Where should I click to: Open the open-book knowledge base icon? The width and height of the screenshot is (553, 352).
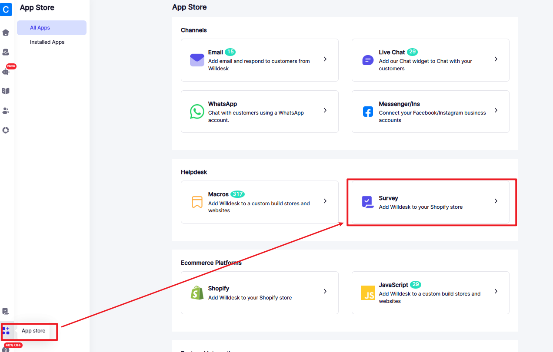(6, 91)
